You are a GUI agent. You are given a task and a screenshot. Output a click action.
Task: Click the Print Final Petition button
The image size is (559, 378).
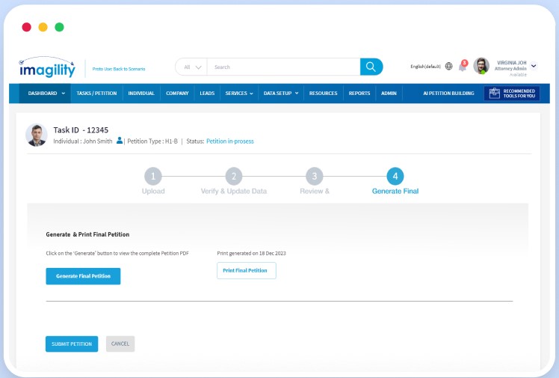tap(246, 270)
